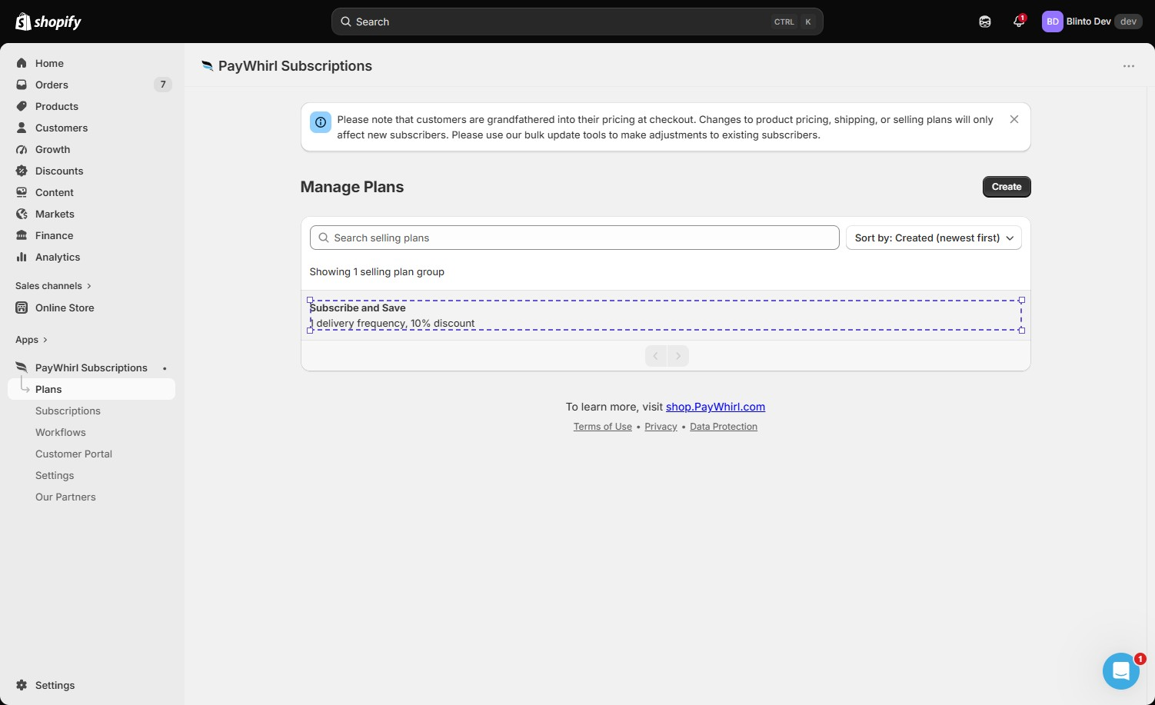
Task: Open Workflows under PayWhirl
Action: click(60, 432)
